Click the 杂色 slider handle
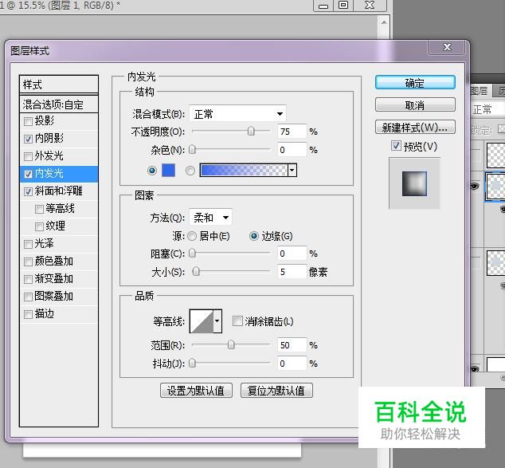 (x=192, y=150)
